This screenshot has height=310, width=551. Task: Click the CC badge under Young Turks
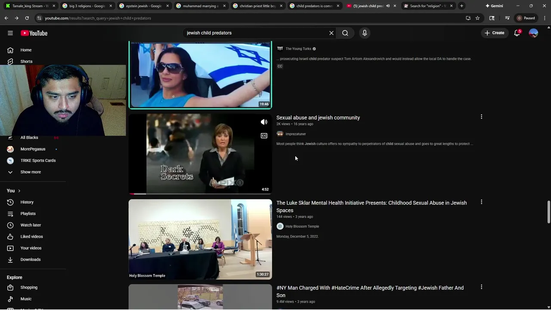tap(280, 66)
